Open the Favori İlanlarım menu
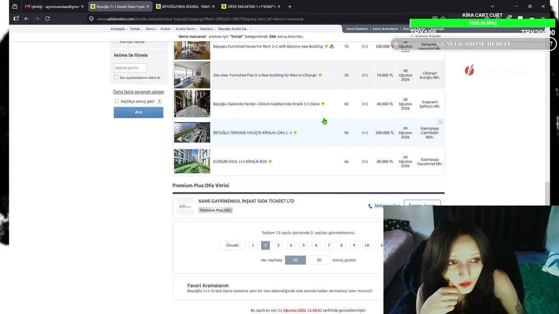559x314 pixels. pyautogui.click(x=357, y=29)
